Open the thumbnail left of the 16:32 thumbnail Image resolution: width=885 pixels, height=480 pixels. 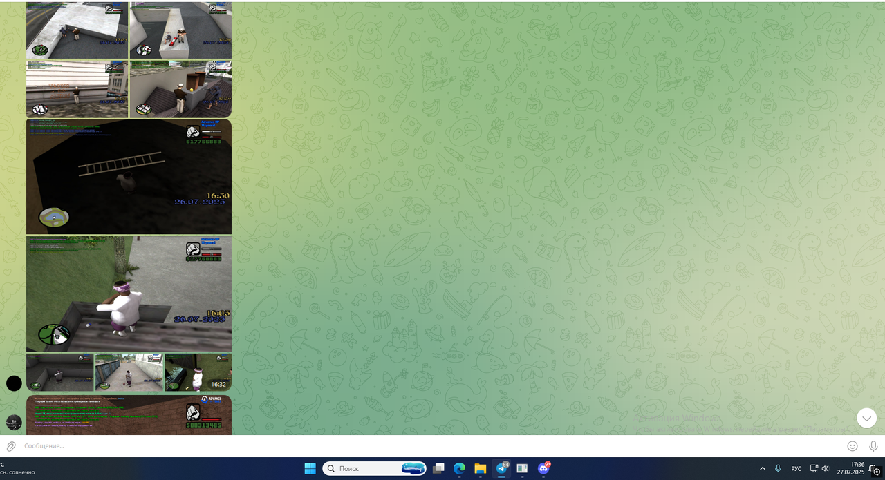pos(129,372)
